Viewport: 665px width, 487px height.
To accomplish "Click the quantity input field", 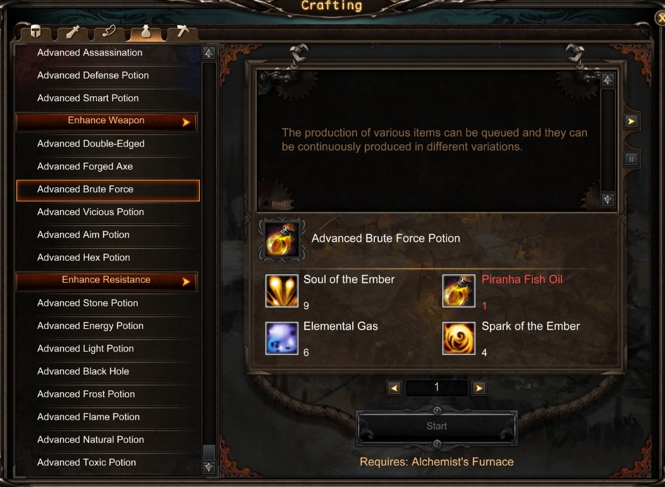I will tap(436, 388).
